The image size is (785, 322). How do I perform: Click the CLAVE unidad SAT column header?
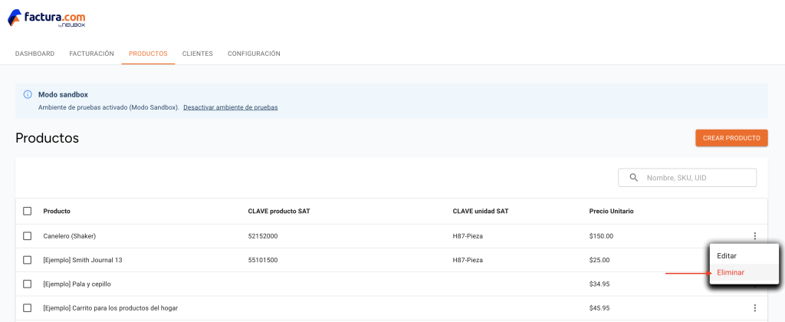click(481, 212)
